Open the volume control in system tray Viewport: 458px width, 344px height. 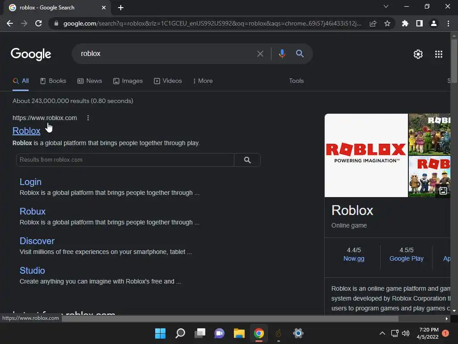(405, 333)
